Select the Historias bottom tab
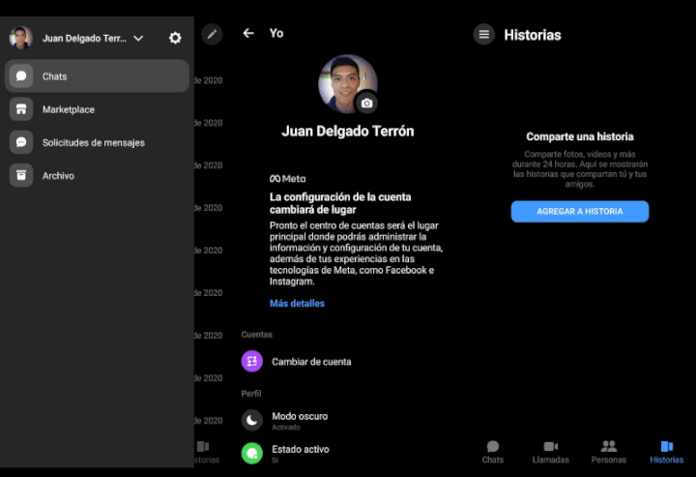The image size is (696, 477). click(667, 452)
